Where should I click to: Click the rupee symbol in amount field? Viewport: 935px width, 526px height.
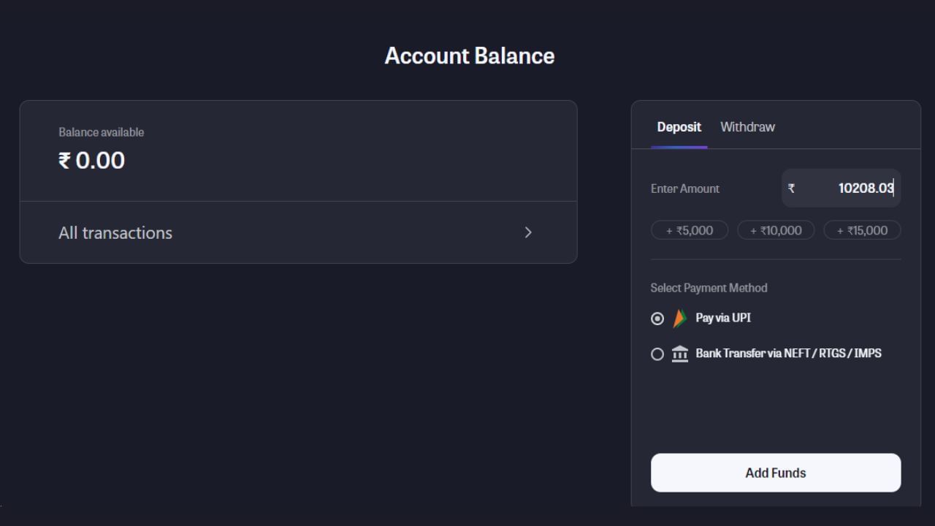pos(791,188)
